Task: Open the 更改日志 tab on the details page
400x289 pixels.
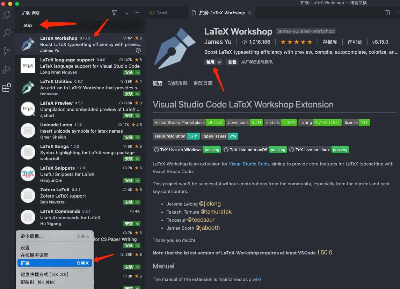Action: (203, 83)
